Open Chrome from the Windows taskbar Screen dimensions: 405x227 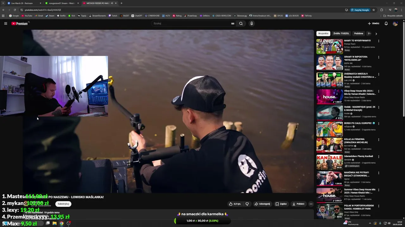[x=61, y=223]
